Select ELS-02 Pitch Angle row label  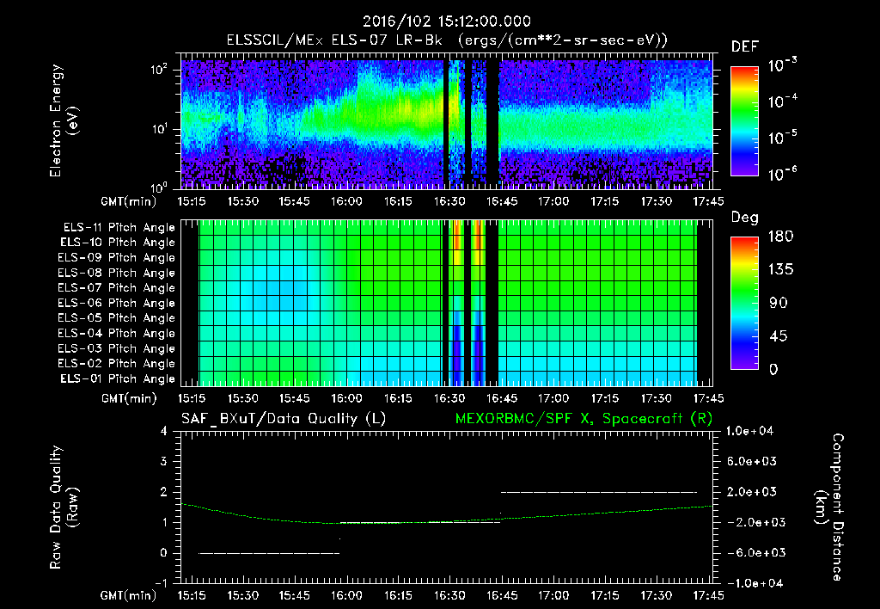(117, 364)
